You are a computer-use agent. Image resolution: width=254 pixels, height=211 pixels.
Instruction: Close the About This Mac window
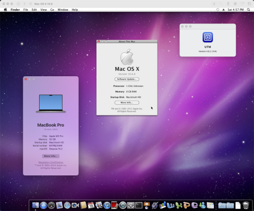(99, 42)
